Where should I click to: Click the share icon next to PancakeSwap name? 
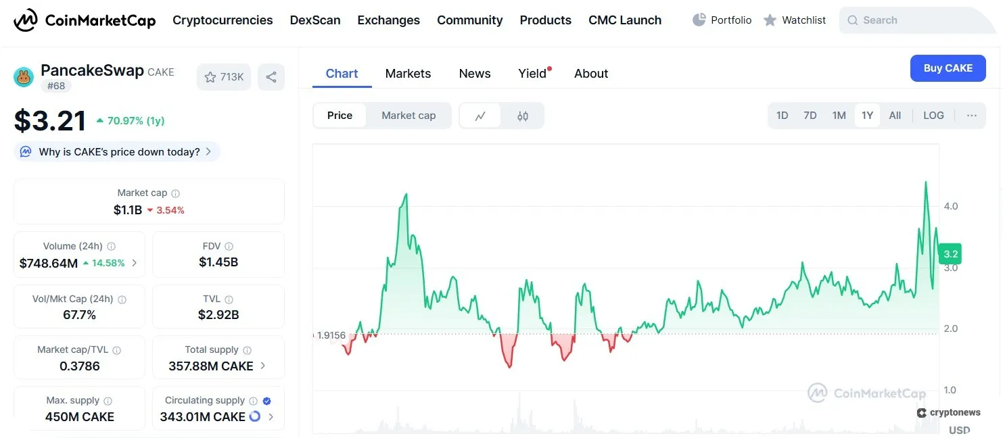coord(271,77)
